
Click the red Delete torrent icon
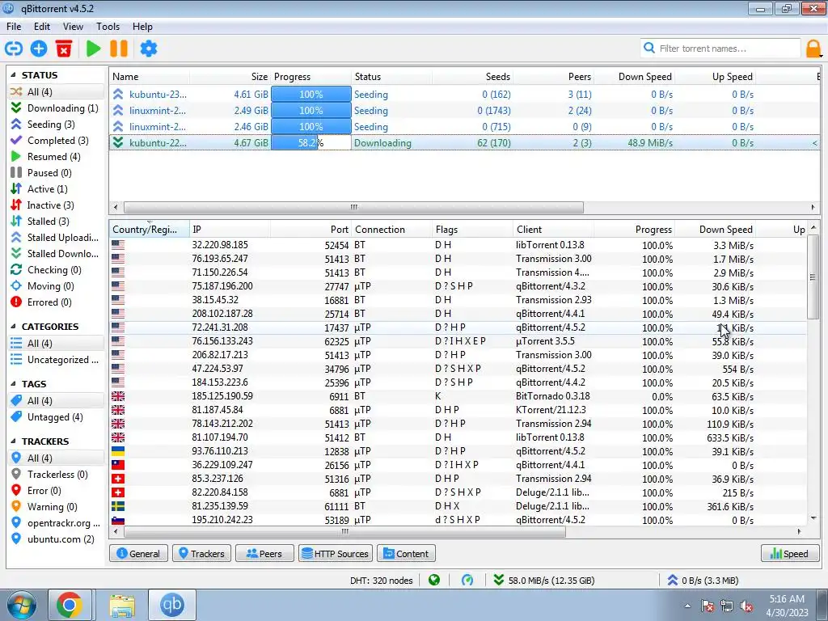point(64,49)
